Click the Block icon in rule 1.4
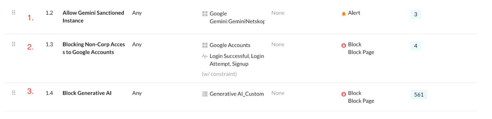The width and height of the screenshot is (492, 119). point(344,94)
